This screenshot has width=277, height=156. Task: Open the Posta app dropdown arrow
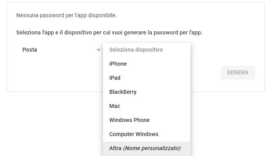tap(99, 50)
